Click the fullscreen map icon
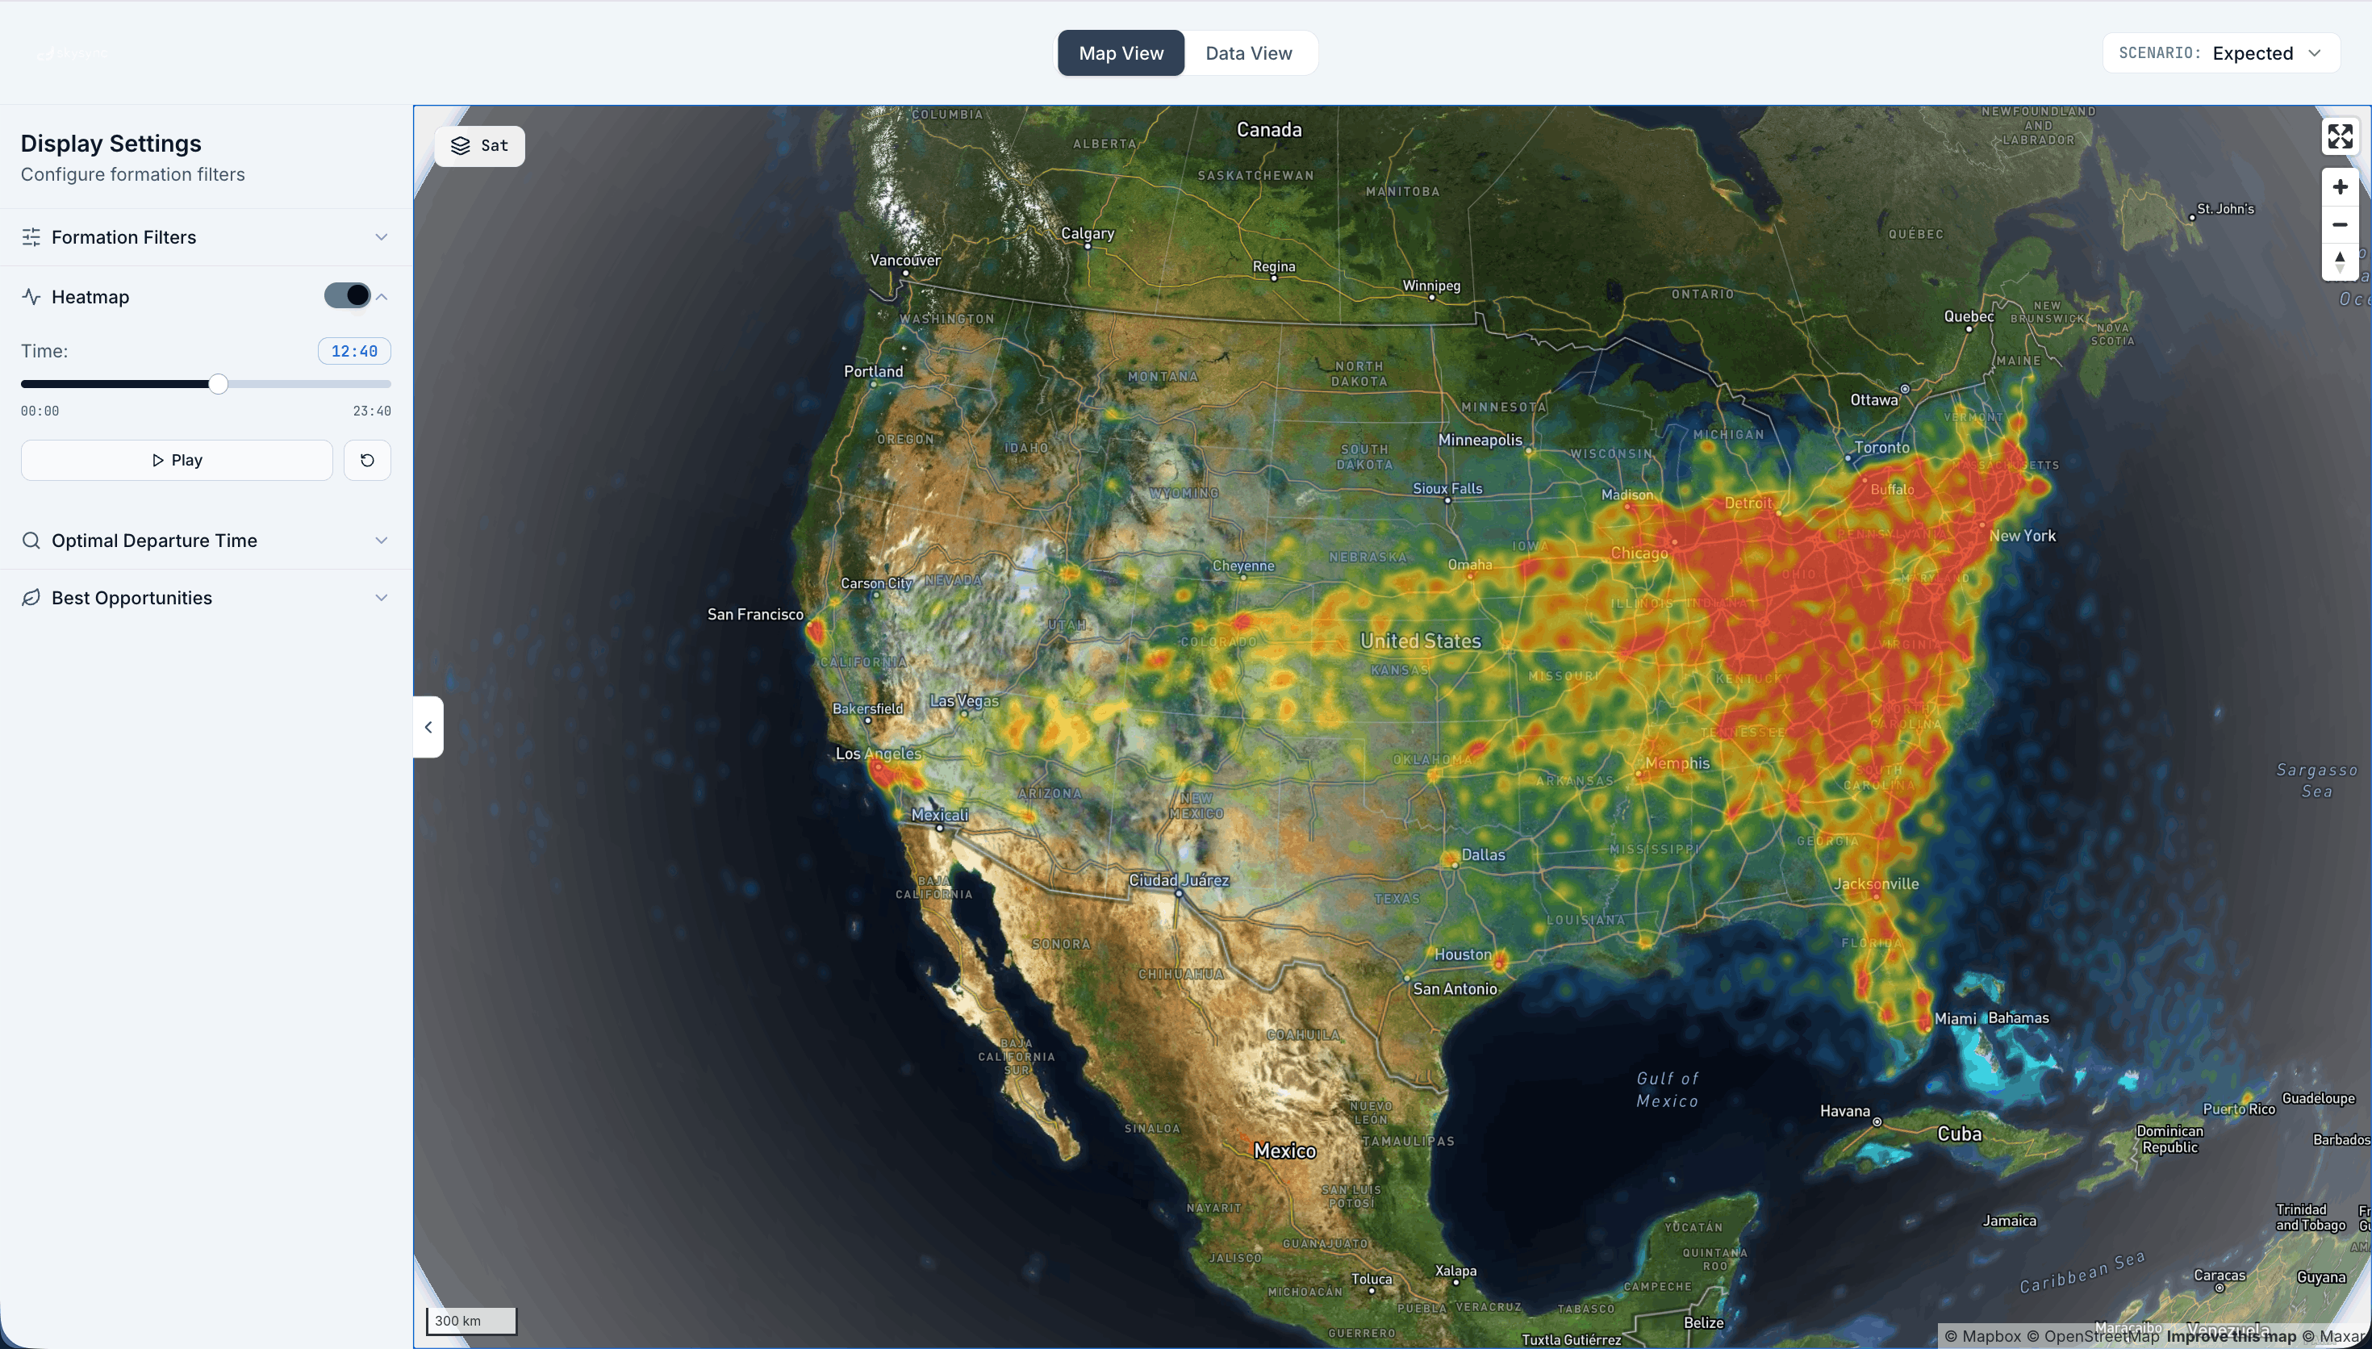Screen dimensions: 2372x1349 pos(2340,137)
